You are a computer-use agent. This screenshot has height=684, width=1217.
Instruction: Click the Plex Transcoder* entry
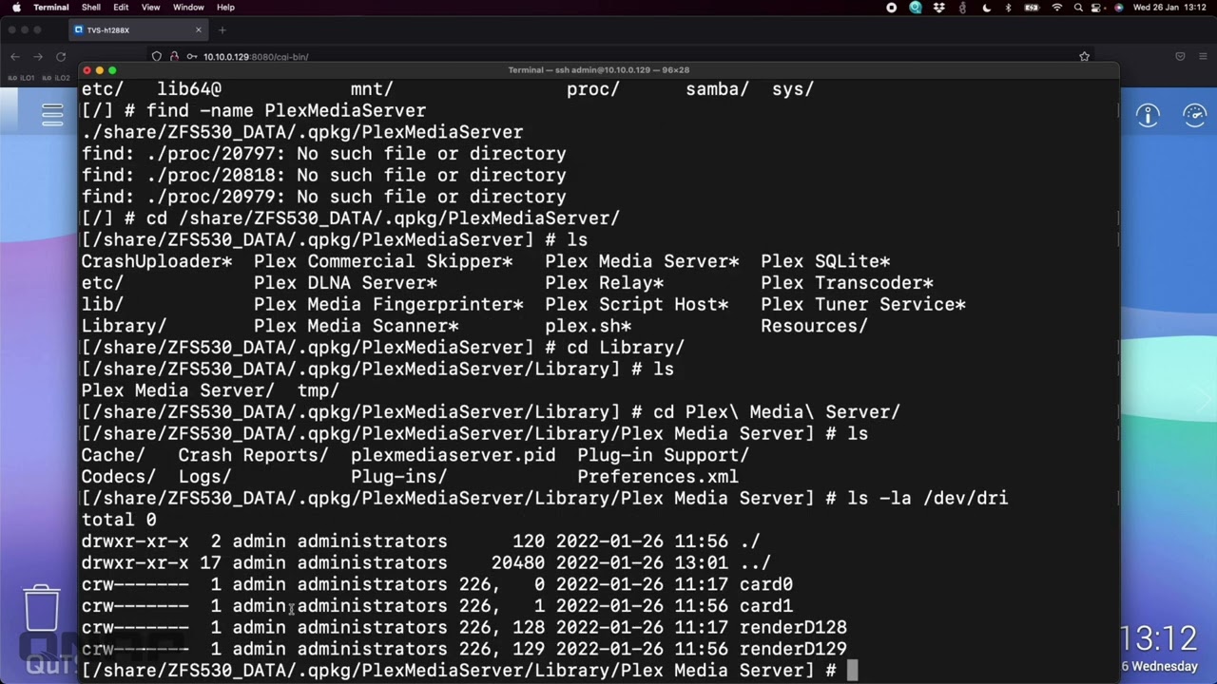click(847, 283)
